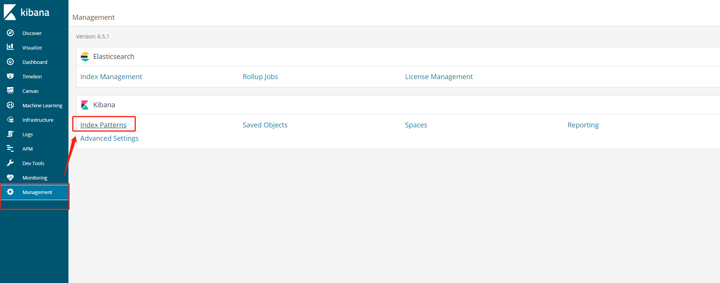Open the Saved Objects link
The width and height of the screenshot is (720, 283).
265,125
